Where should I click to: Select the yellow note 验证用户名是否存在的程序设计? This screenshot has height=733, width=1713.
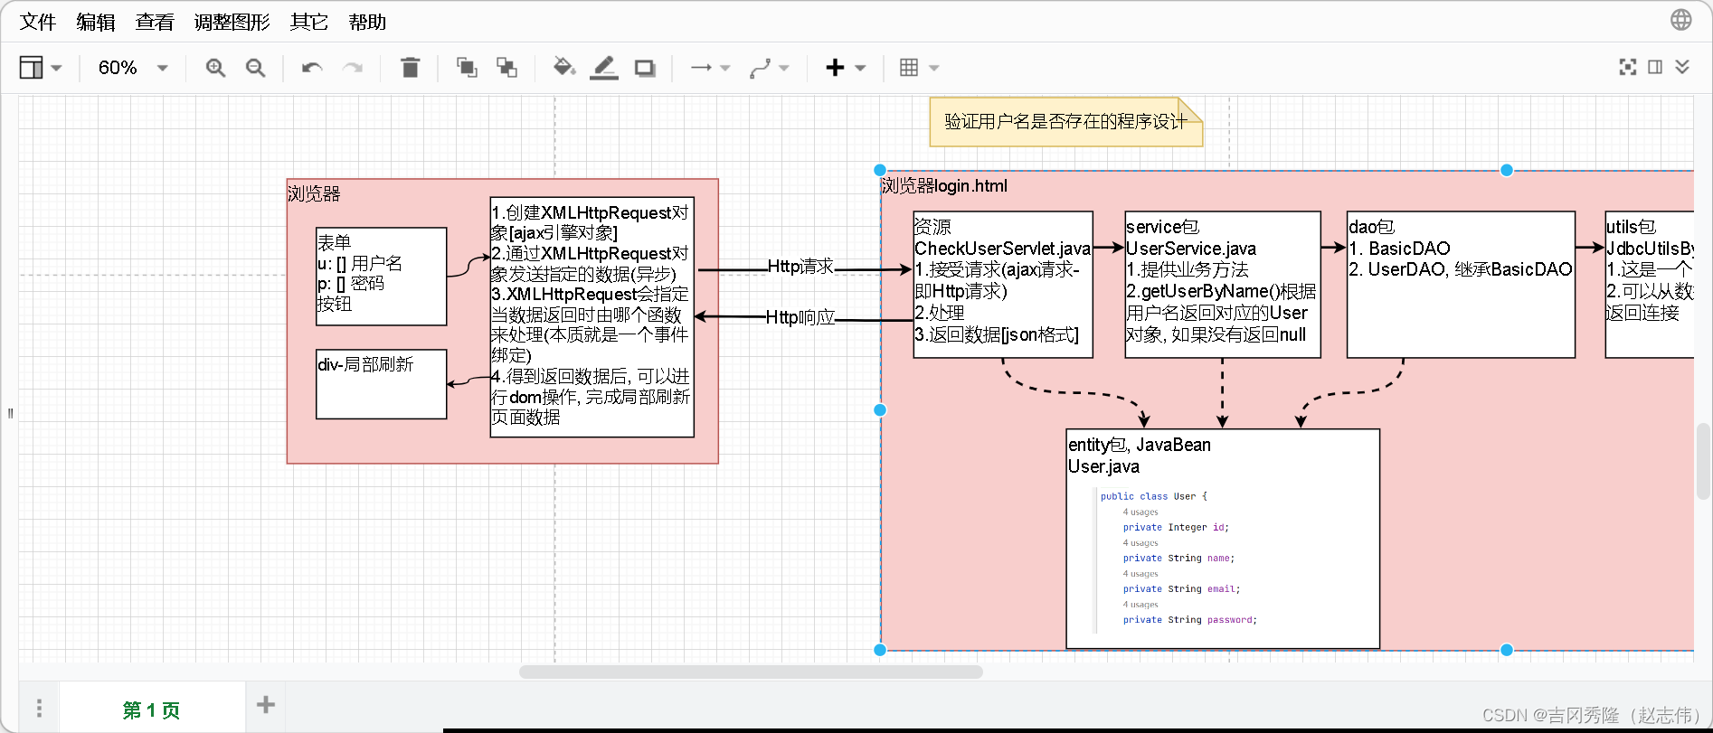[1066, 122]
